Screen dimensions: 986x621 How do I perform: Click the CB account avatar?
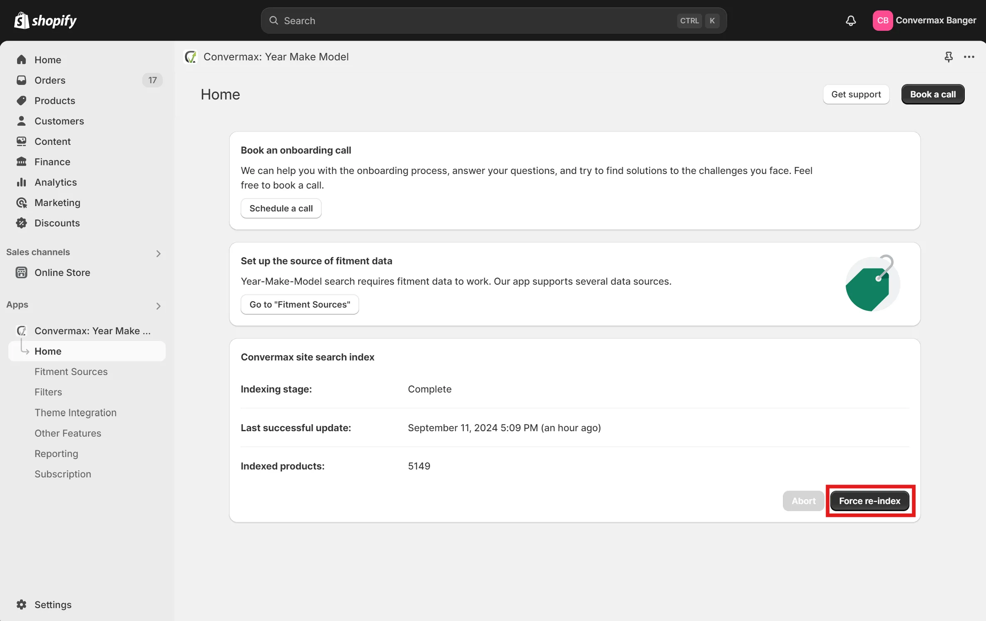pos(882,20)
